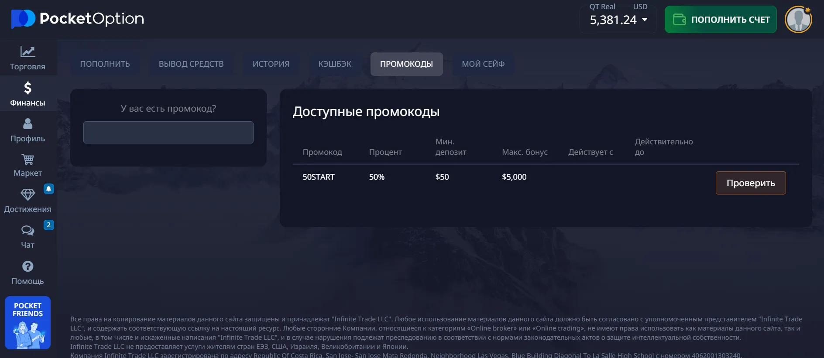Open the Pocket Friends banner
Screen dimensions: 824x358
pyautogui.click(x=27, y=323)
